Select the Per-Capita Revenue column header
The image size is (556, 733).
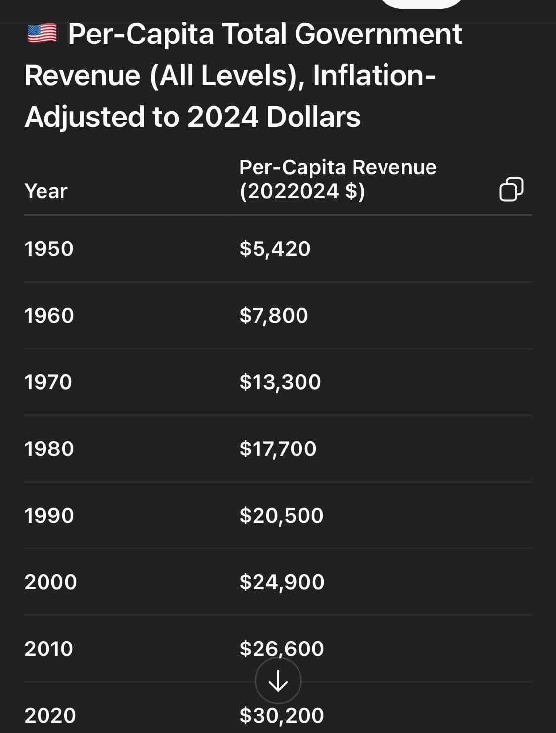point(338,179)
